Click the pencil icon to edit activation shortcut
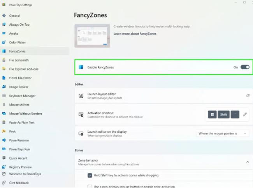The image size is (253, 188). [245, 114]
